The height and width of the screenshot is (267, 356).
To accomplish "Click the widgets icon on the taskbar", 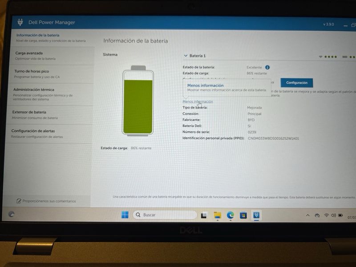I will pos(11,214).
